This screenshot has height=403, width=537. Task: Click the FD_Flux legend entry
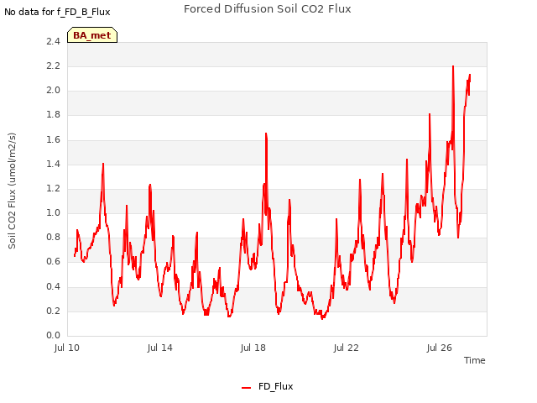[x=267, y=386]
